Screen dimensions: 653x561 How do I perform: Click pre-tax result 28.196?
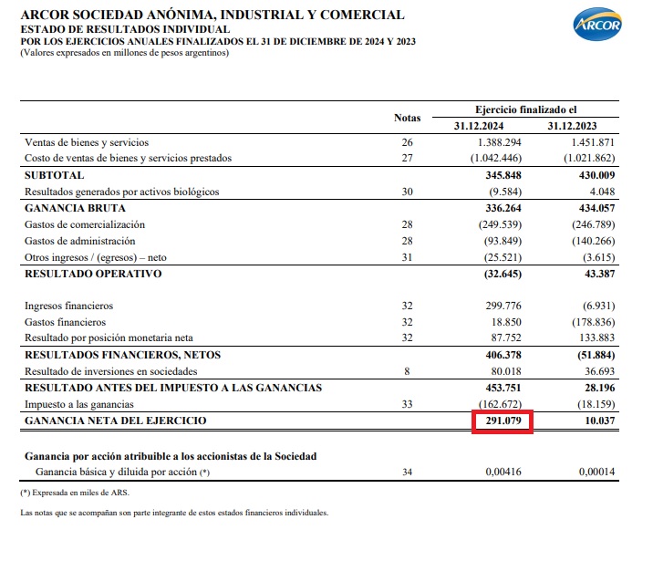[599, 389]
